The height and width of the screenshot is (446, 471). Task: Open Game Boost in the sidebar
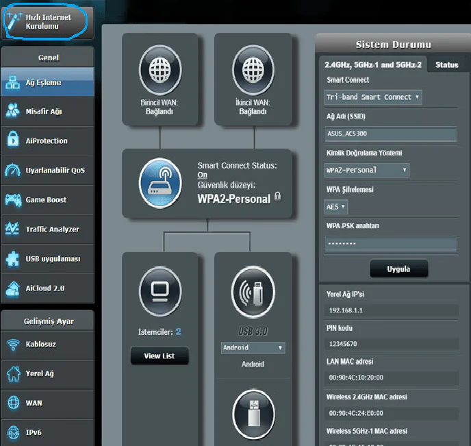pyautogui.click(x=47, y=199)
